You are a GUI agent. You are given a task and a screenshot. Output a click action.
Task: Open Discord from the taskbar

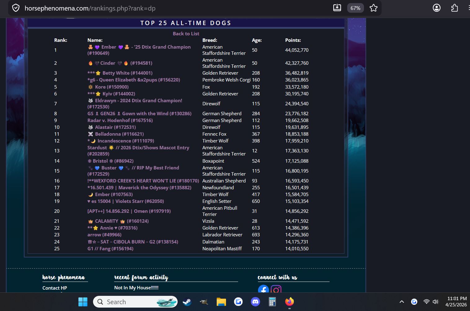(x=255, y=302)
